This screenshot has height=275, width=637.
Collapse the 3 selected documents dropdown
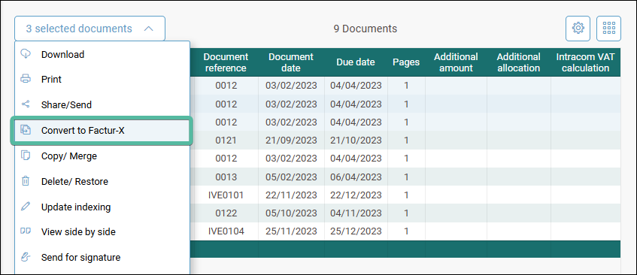[89, 29]
